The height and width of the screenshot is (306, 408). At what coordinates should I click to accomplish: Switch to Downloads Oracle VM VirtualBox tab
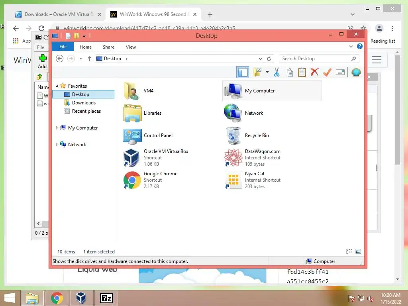pyautogui.click(x=58, y=14)
